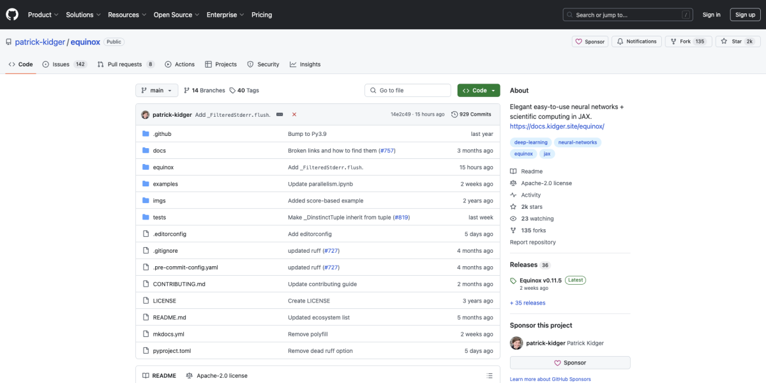Viewport: 766px width, 383px height.
Task: Click the failed commit status X icon
Action: (x=294, y=114)
